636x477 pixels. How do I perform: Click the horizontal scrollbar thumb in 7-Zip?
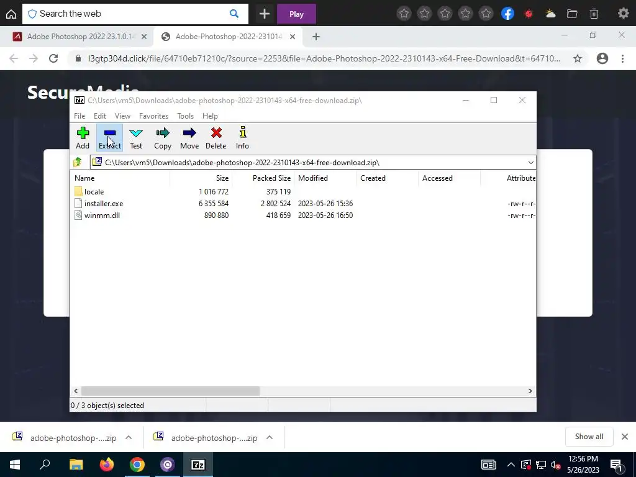[170, 391]
